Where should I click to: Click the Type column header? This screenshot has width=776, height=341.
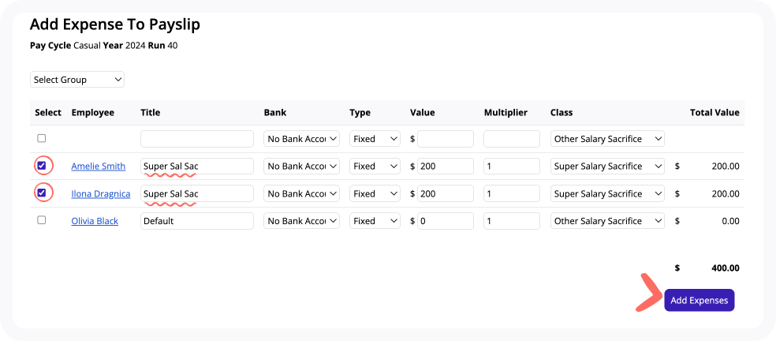(x=360, y=113)
